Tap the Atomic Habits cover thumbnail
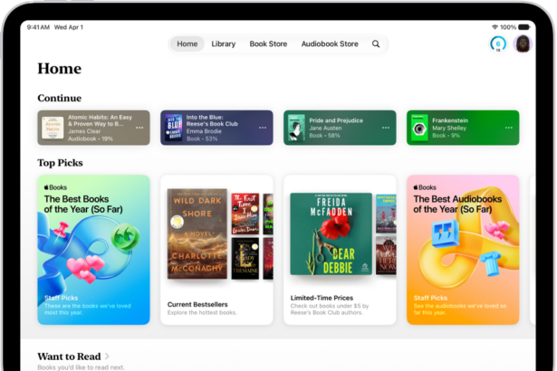557x371 pixels. (x=53, y=128)
